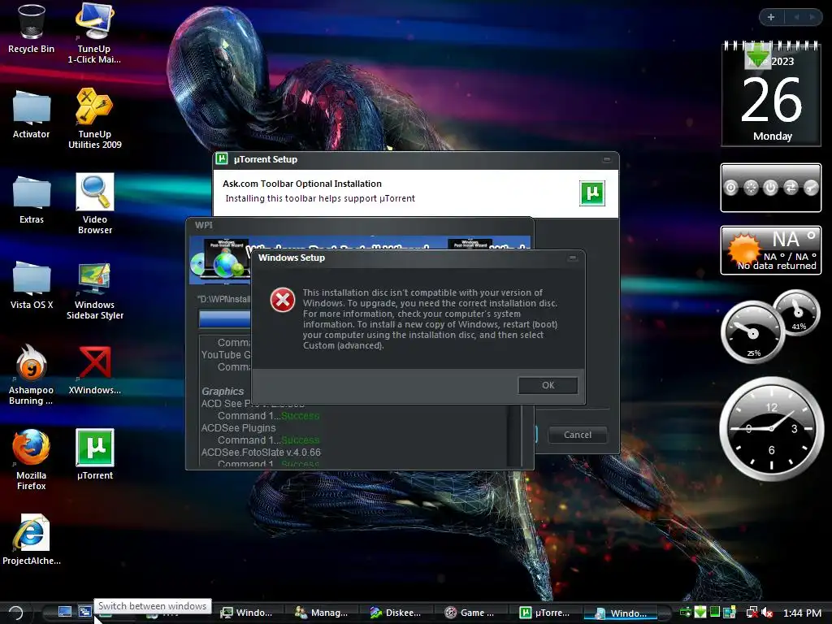Click first round button in power gadget
The height and width of the screenshot is (624, 832).
point(730,188)
